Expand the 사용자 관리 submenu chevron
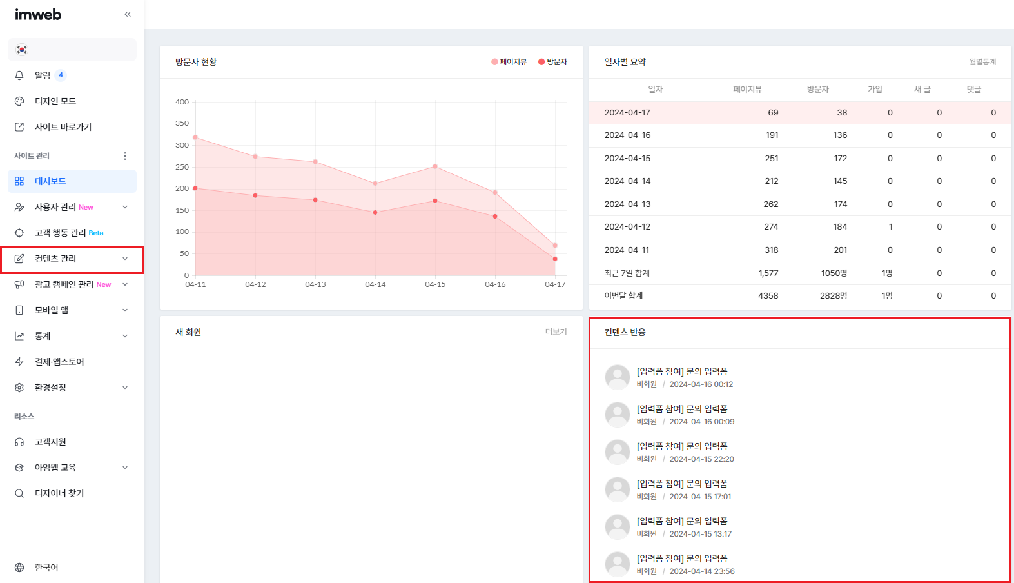 click(125, 207)
